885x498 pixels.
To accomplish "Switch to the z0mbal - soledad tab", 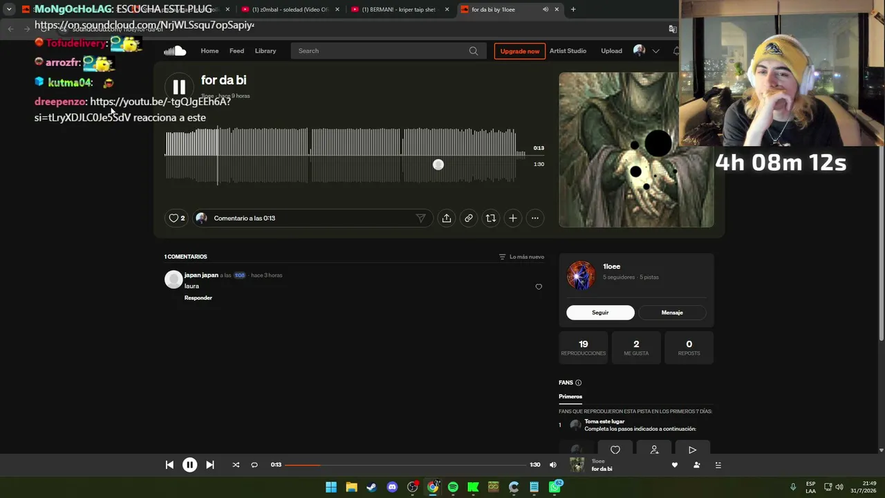I will [x=291, y=10].
